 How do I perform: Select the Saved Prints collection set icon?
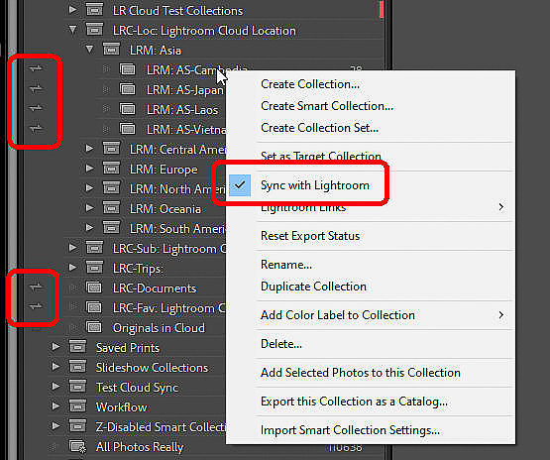coord(77,347)
